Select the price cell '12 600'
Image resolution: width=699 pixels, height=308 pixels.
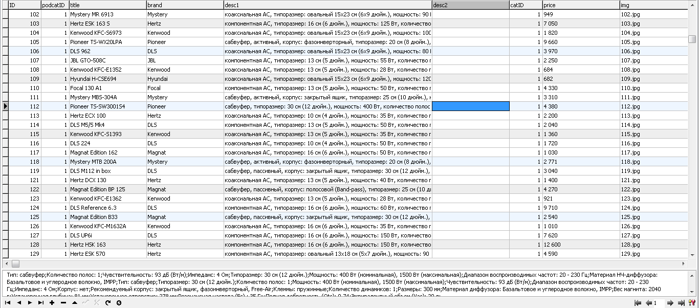pos(580,244)
